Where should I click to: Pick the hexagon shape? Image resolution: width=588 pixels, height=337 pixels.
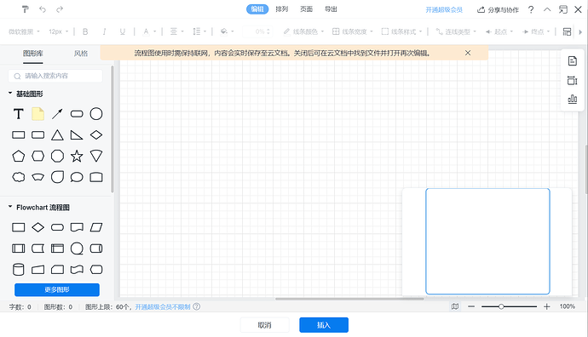[37, 156]
